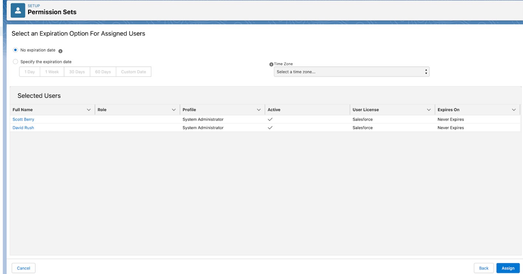The image size is (523, 274).
Task: Click the Cancel button
Action: point(23,268)
